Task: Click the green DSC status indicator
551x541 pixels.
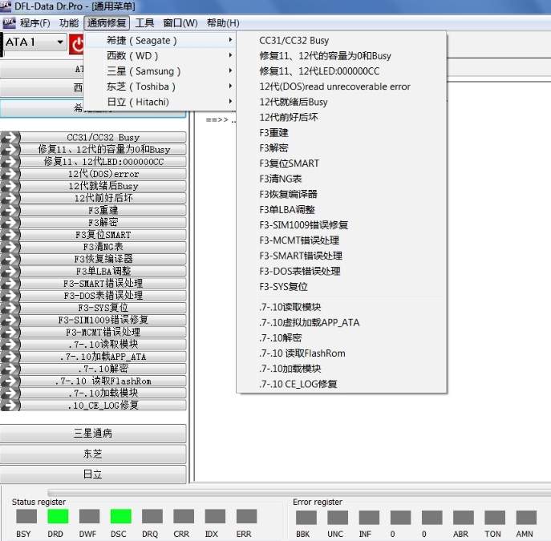Action: tap(120, 517)
